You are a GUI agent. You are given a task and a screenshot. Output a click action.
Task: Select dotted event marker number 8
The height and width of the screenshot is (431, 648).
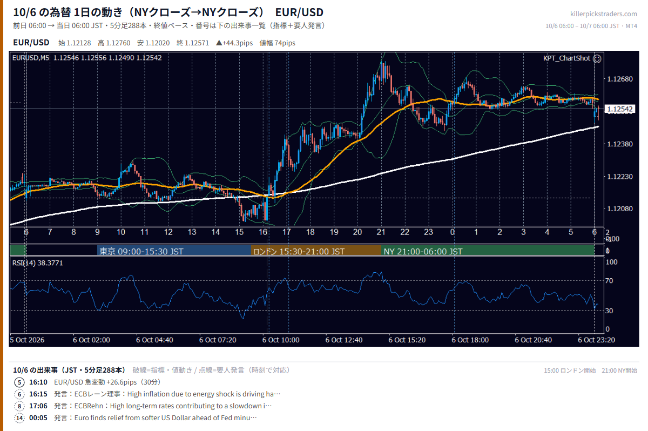19,406
